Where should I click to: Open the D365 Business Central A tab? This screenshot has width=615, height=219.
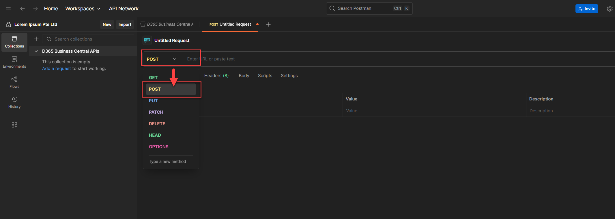point(167,24)
